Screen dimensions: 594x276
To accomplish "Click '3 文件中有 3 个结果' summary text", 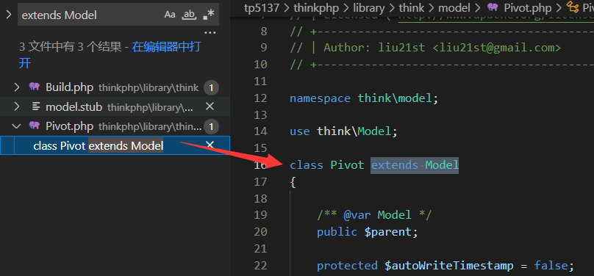I will (x=71, y=47).
